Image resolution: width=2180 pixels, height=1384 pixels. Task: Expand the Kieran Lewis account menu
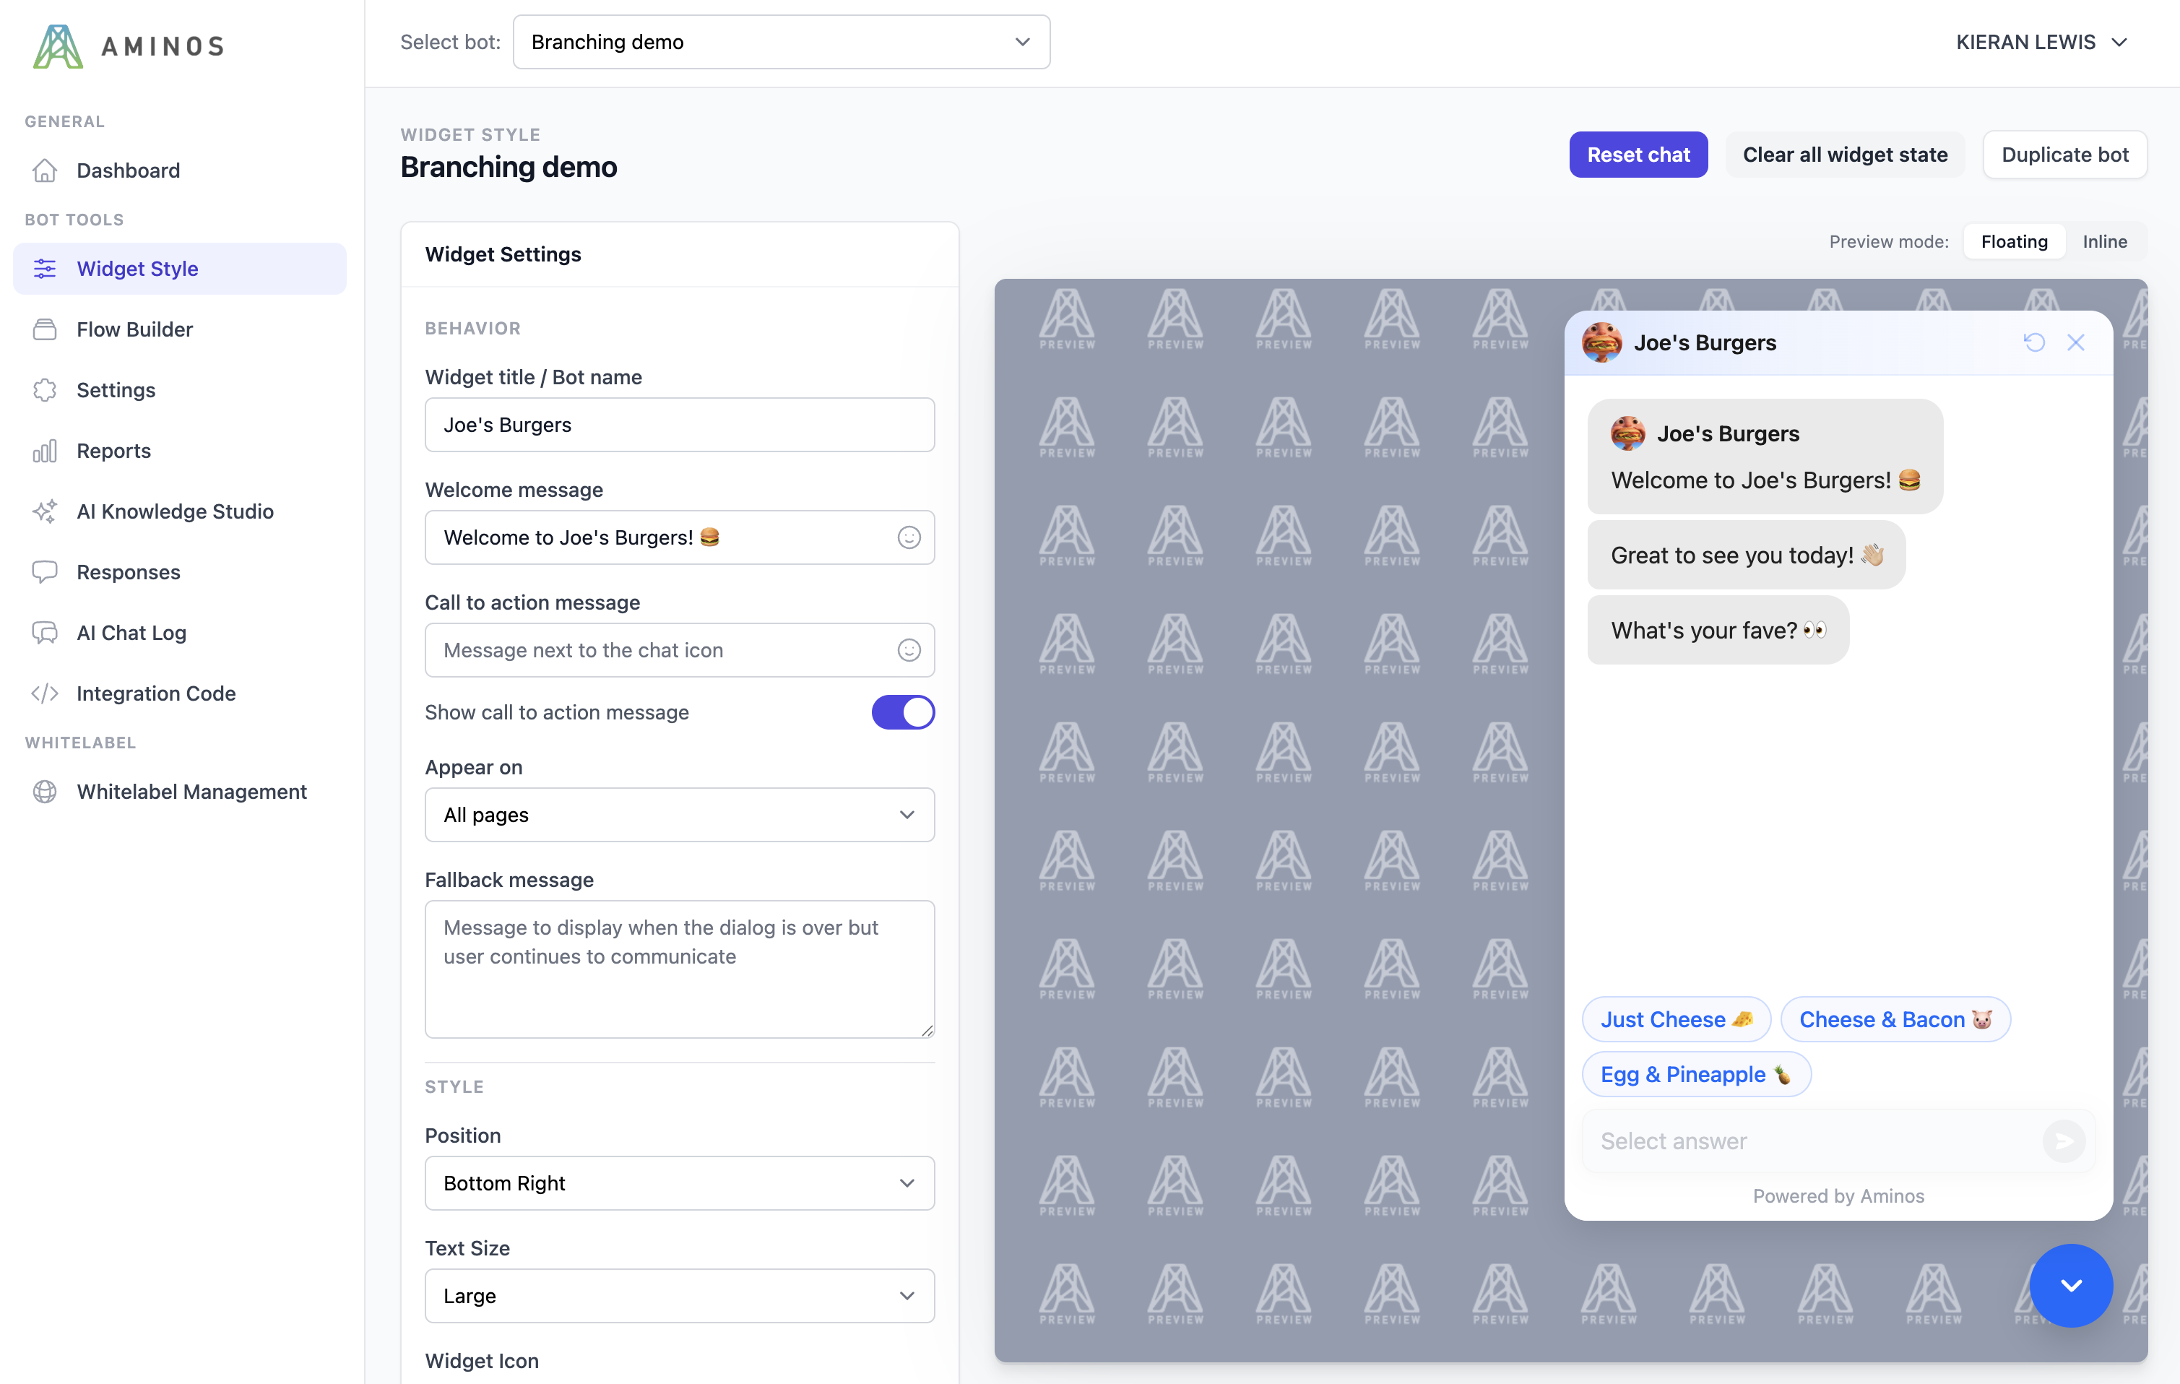2041,42
